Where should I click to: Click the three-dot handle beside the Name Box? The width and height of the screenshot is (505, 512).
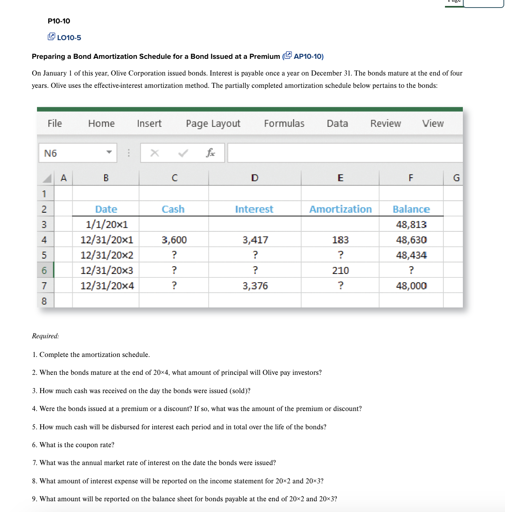128,153
